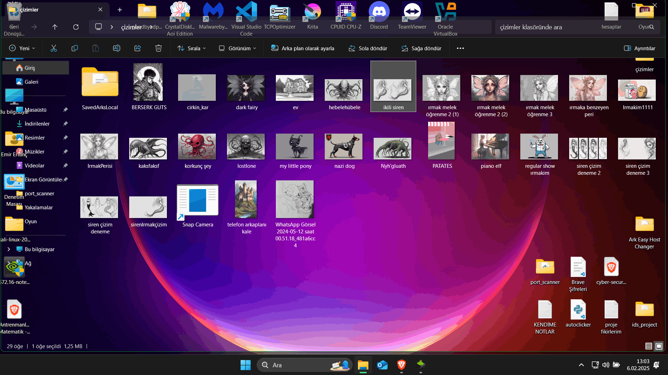668x375 pixels.
Task: Open the Sırala sort dropdown
Action: coord(192,48)
